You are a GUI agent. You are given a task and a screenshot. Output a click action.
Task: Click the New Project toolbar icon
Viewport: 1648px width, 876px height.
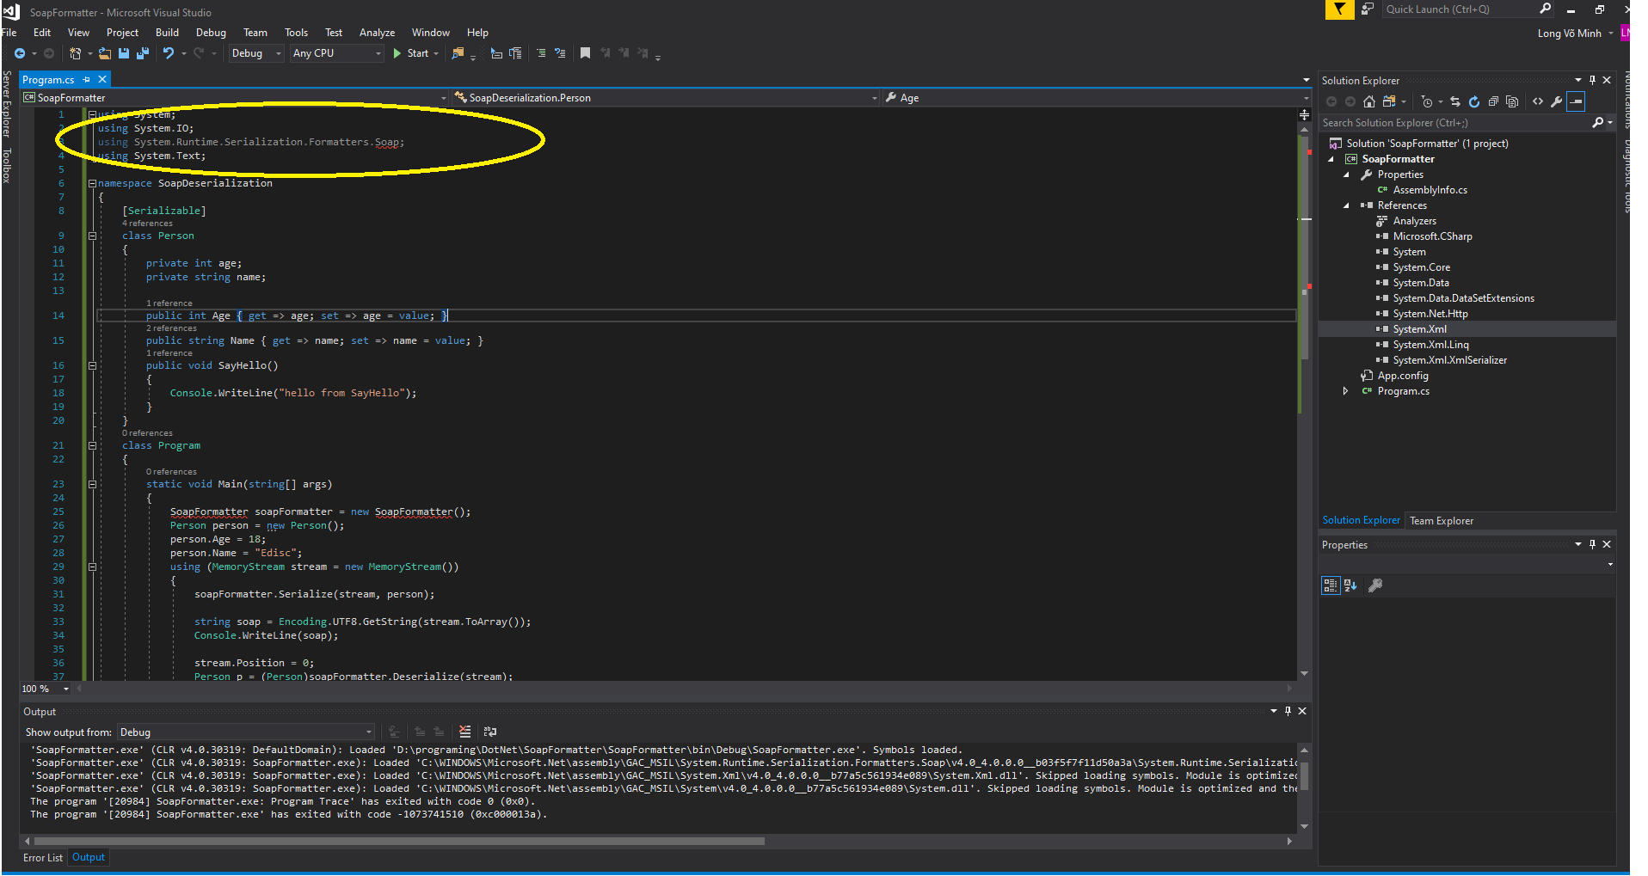(76, 53)
